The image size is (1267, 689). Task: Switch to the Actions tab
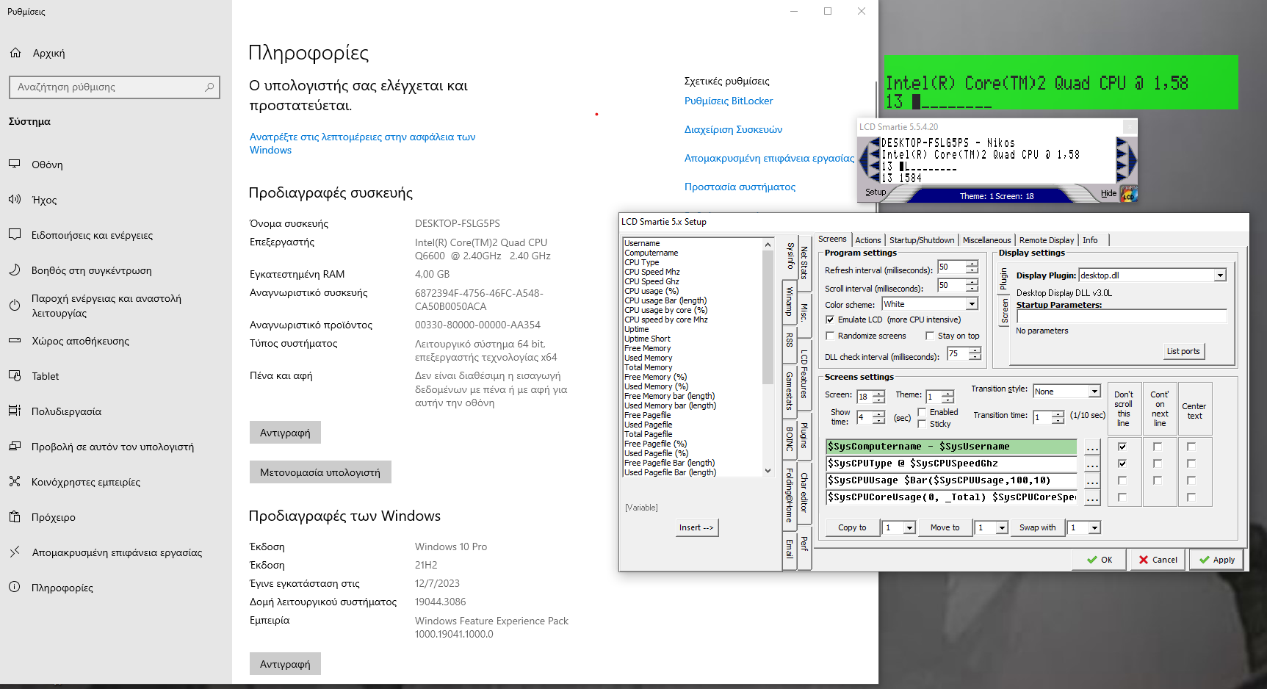867,239
